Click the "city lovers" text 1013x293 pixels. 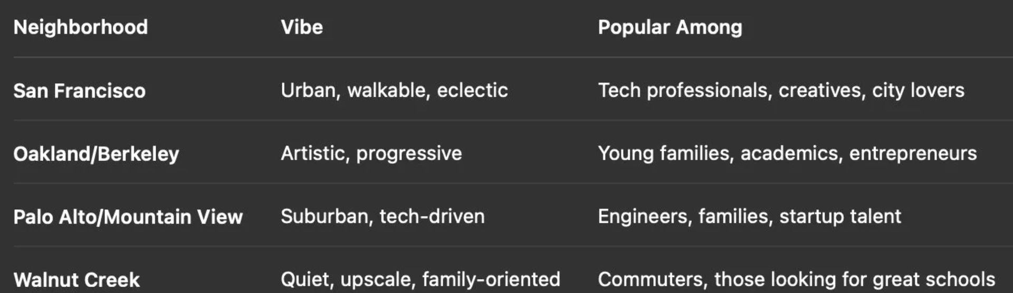click(918, 91)
